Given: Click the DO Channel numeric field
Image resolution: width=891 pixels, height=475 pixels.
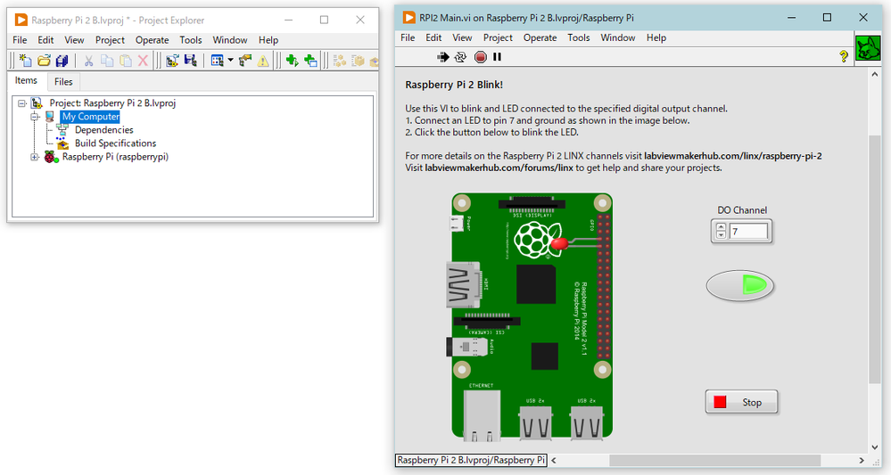Looking at the screenshot, I should point(748,232).
